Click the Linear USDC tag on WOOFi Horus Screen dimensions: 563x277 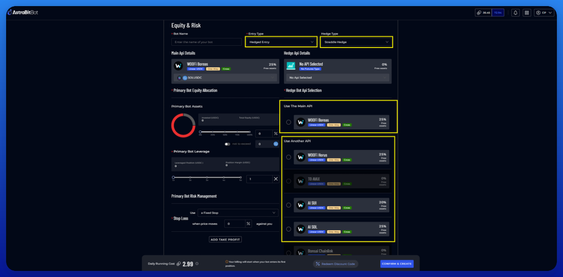click(x=317, y=160)
